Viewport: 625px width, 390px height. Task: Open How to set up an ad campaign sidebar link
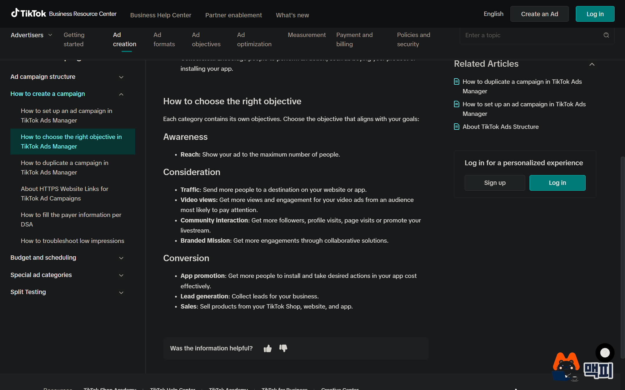[x=67, y=116]
